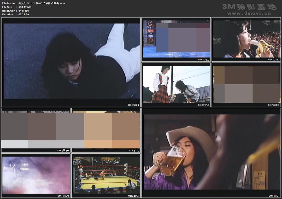The image size is (282, 199).
Task: Click the "File Name" label
Action: 8,3
